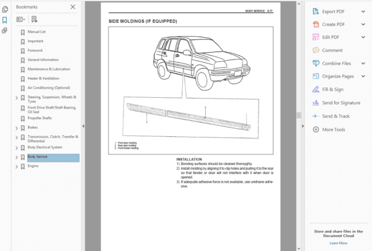Select the highlighted Body Service bookmark
372x251 pixels.
[53, 158]
